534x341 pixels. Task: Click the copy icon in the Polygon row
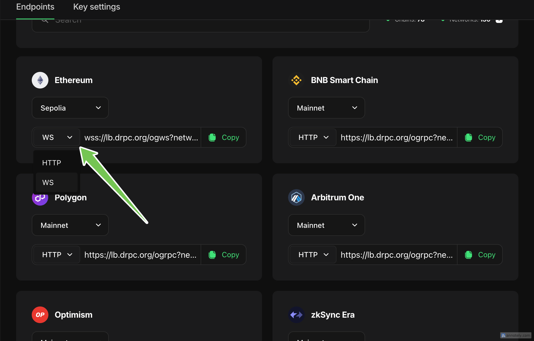click(212, 255)
